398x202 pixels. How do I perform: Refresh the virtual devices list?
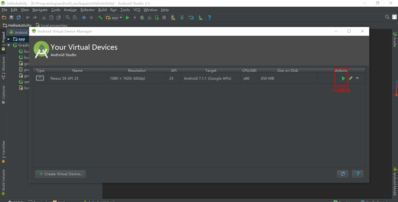click(343, 174)
